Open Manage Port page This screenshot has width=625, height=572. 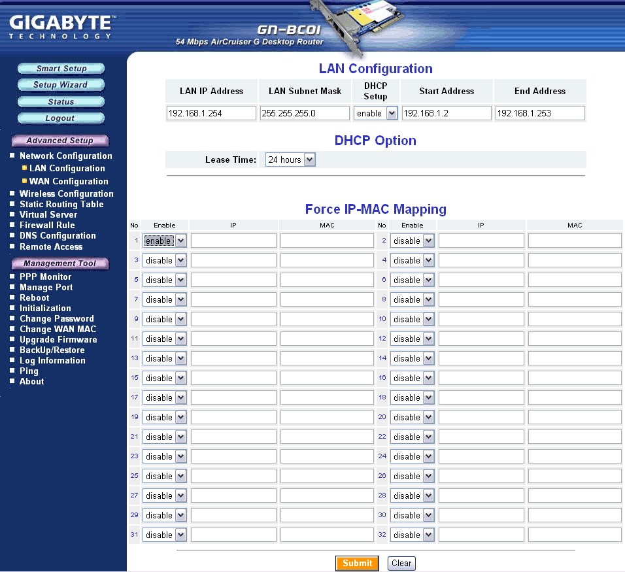pyautogui.click(x=46, y=287)
